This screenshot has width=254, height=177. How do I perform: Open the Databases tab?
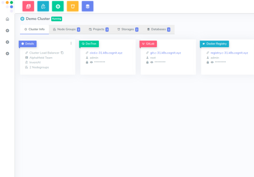159,29
